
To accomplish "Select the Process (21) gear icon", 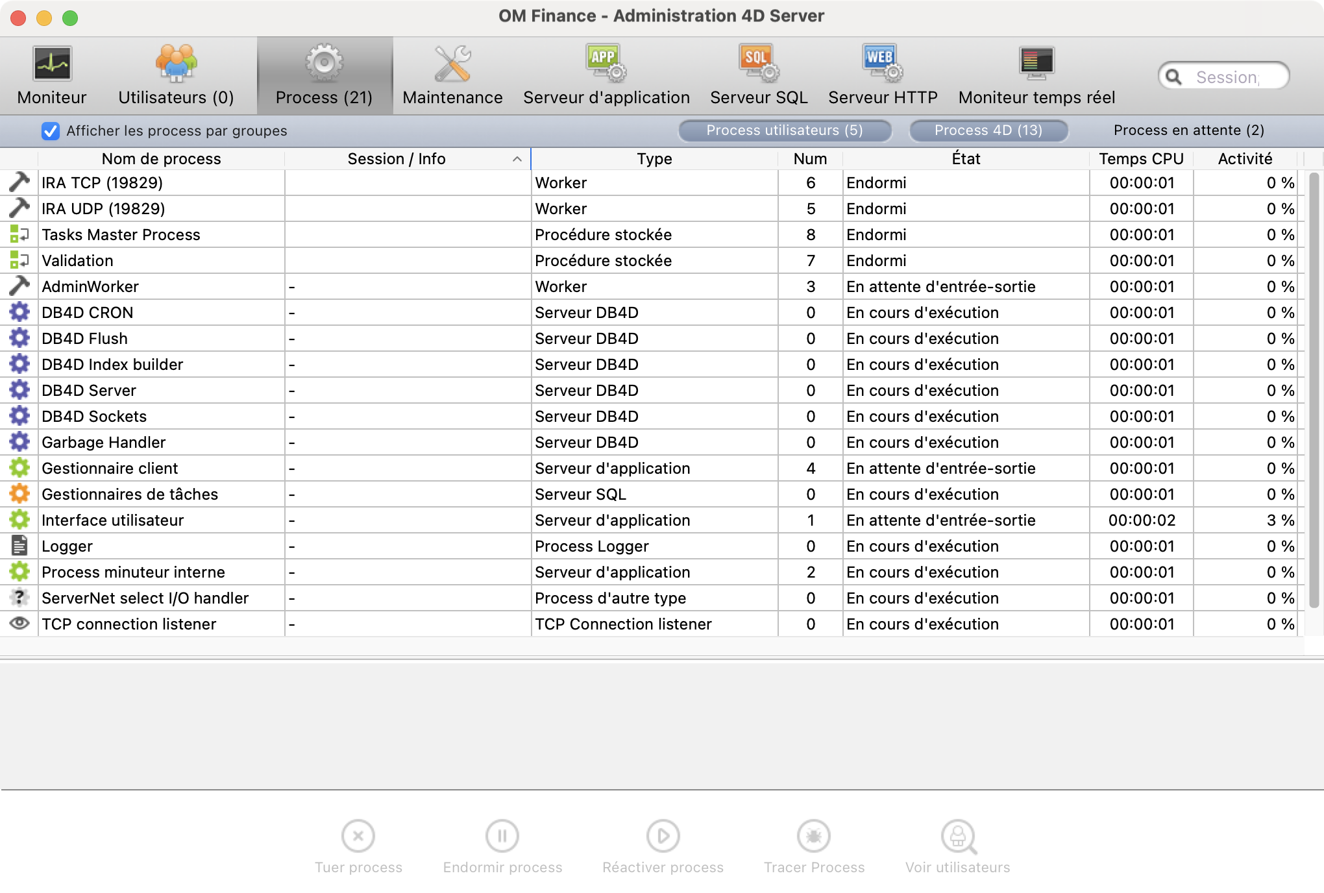I will 324,64.
